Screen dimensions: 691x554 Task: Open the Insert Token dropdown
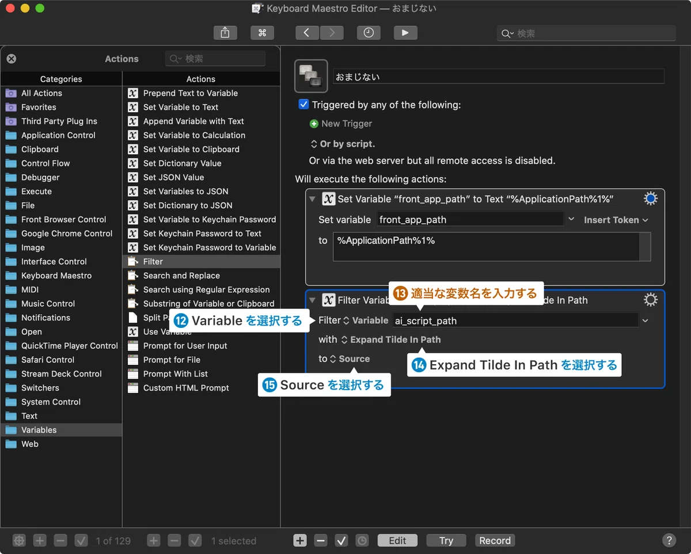[x=616, y=220]
